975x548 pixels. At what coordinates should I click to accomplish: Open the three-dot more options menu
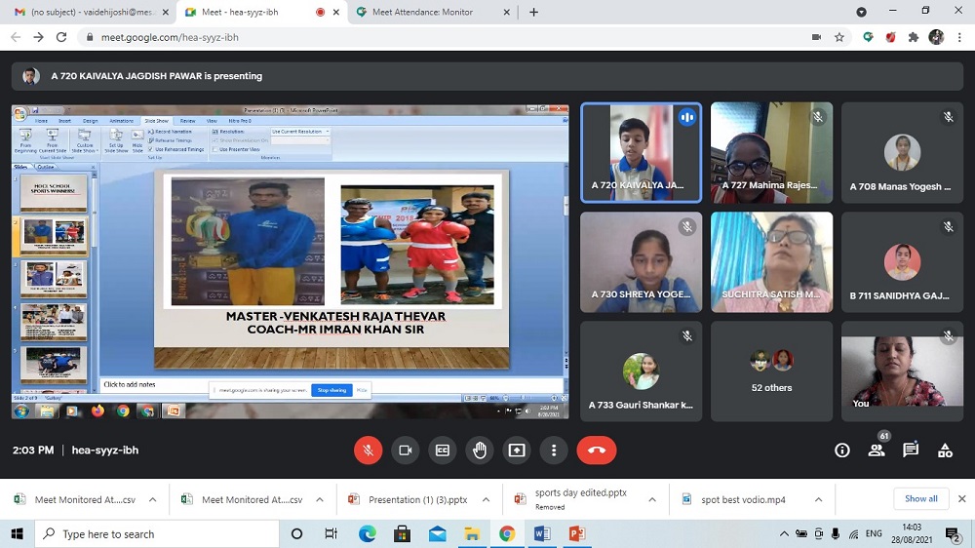click(x=554, y=450)
